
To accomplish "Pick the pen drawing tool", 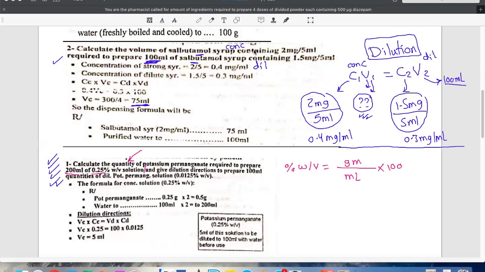I will tap(199, 20).
